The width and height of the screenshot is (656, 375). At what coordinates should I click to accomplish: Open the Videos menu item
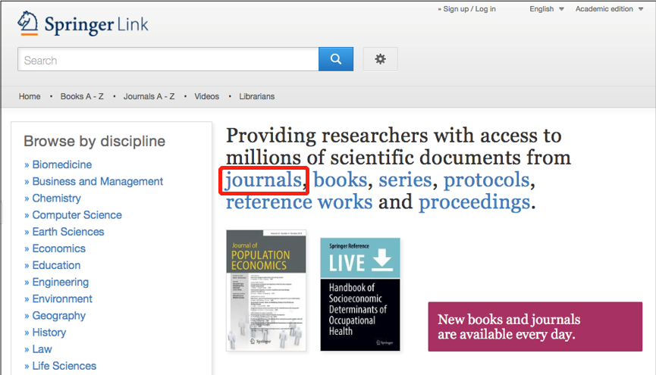pyautogui.click(x=207, y=96)
